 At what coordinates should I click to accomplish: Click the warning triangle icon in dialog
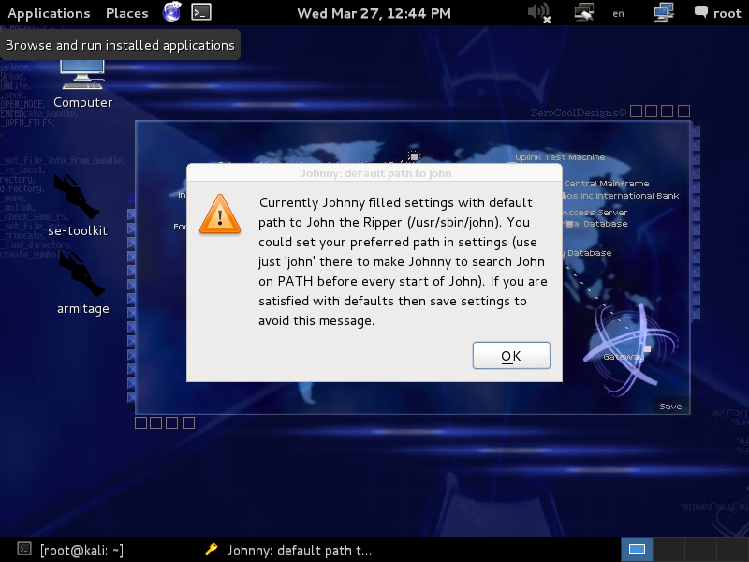coord(220,214)
